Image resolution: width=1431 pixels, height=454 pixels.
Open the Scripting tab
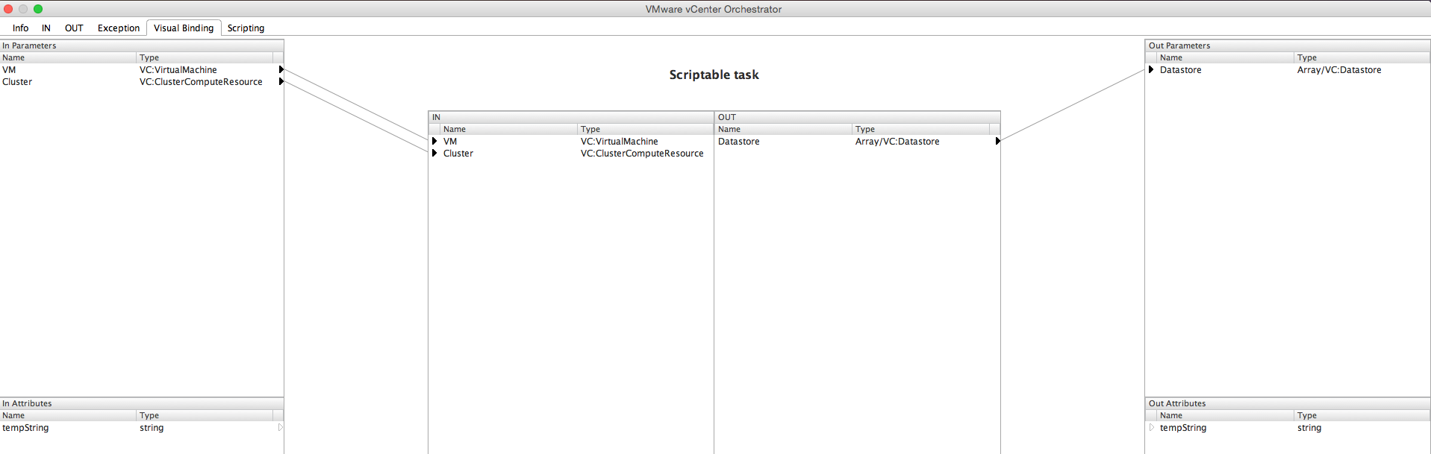coord(246,28)
